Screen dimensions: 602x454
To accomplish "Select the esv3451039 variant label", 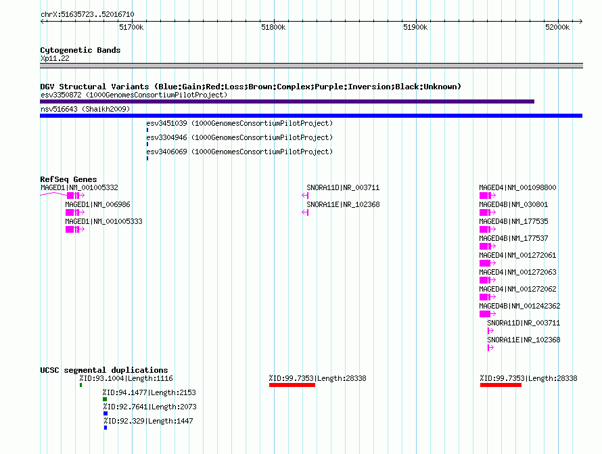I will click(239, 123).
